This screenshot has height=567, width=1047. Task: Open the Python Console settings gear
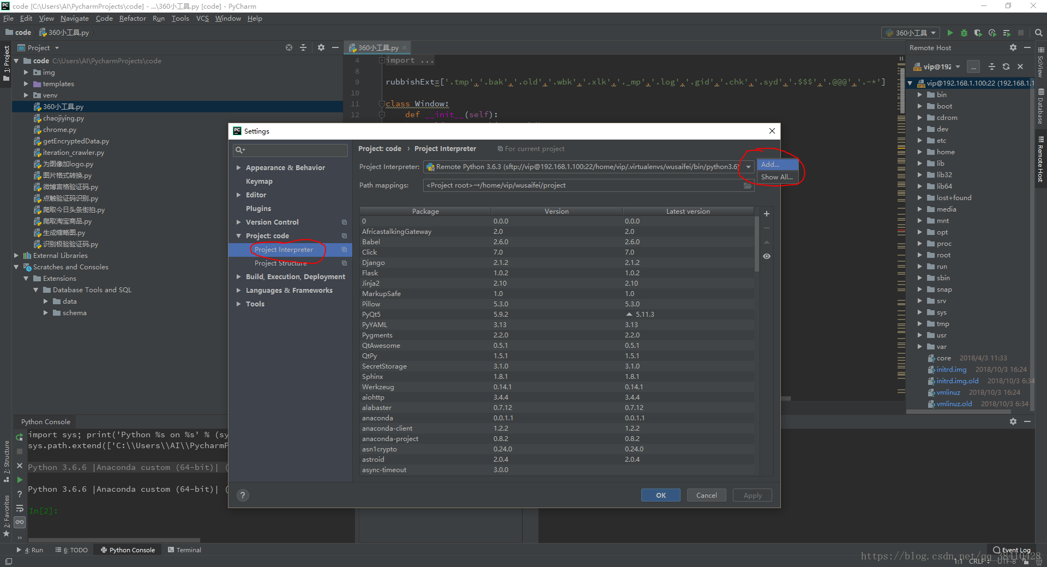[1013, 421]
